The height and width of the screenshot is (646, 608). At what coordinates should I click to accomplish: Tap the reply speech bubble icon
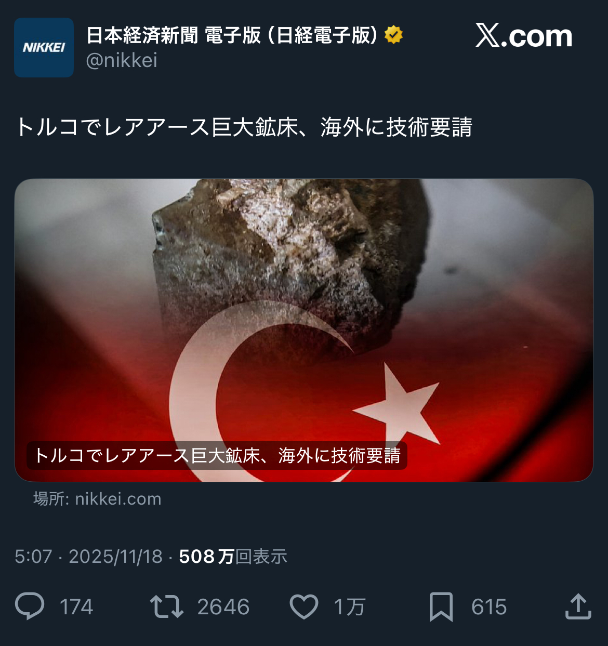[30, 607]
